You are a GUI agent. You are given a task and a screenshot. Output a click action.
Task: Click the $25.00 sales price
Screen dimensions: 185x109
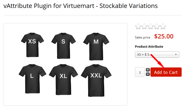(x=164, y=36)
